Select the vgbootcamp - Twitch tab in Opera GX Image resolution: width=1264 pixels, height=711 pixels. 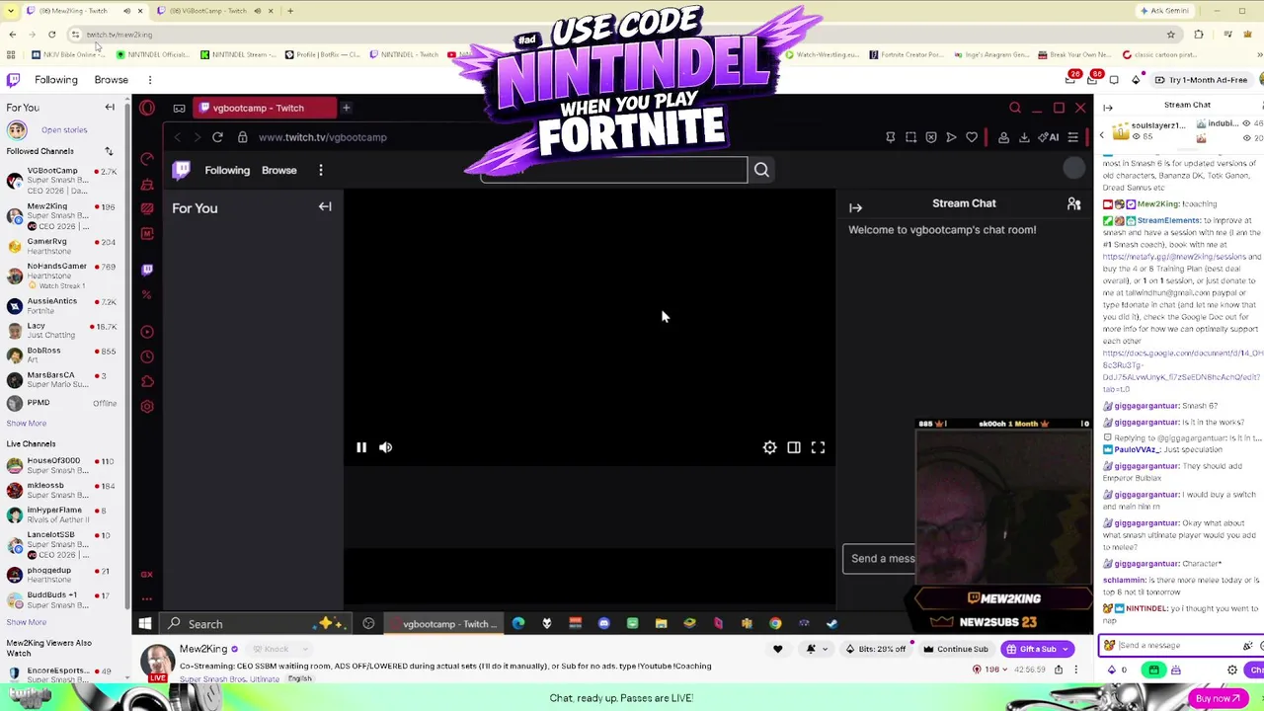click(x=264, y=108)
